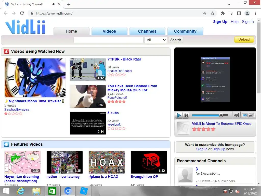The width and height of the screenshot is (261, 196).
Task: Open the Heyuri-tan dreaming thumbnail
Action: coord(22,162)
